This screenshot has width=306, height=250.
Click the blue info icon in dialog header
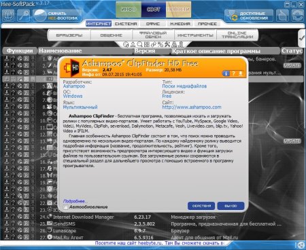[226, 73]
